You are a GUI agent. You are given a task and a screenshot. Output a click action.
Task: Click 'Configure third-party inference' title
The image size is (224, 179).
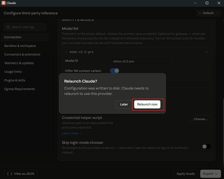pos(31,13)
